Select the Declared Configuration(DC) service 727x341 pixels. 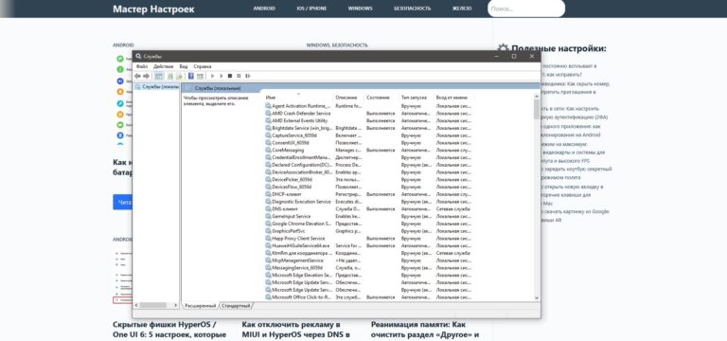[369, 165]
